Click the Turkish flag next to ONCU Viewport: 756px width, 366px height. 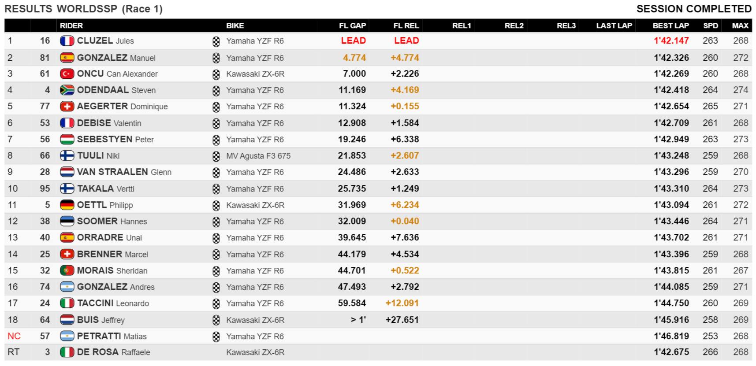67,74
